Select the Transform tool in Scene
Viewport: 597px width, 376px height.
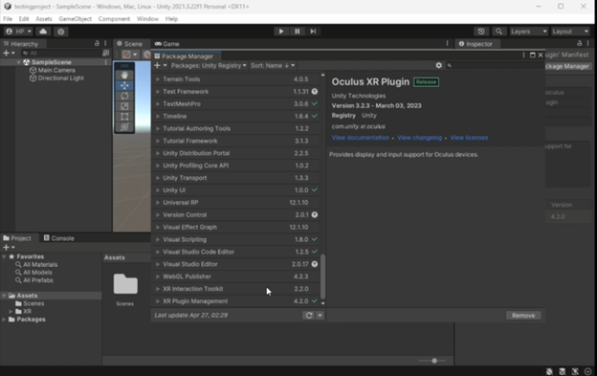coord(124,126)
